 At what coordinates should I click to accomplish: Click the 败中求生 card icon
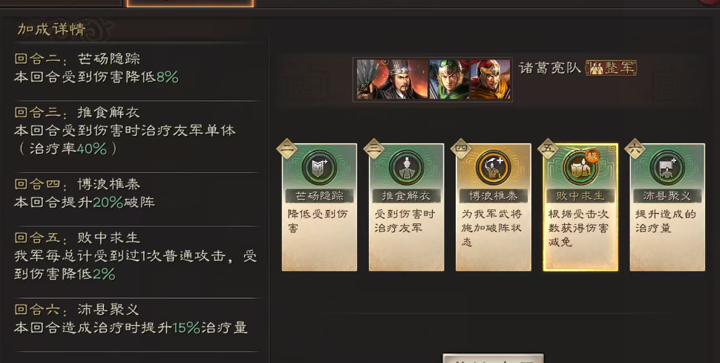(580, 168)
